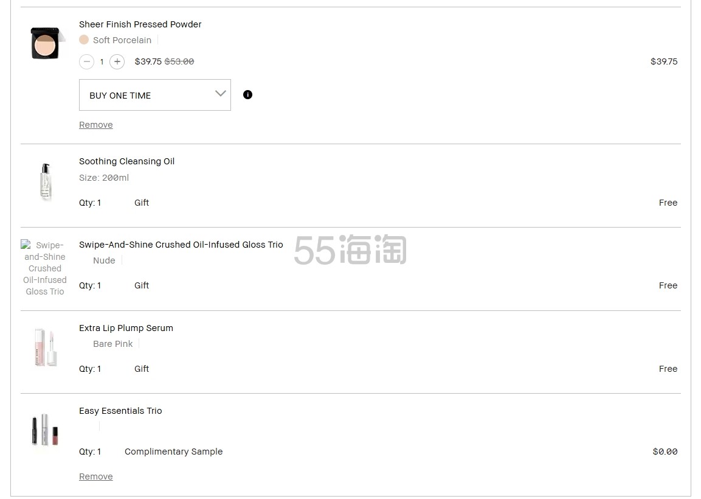The height and width of the screenshot is (499, 701).
Task: Click the Extra Lip Plump Serum name
Action: coord(126,328)
